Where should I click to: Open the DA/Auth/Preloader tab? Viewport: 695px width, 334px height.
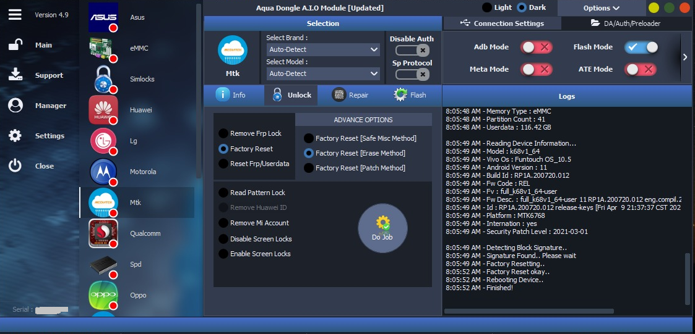point(626,23)
